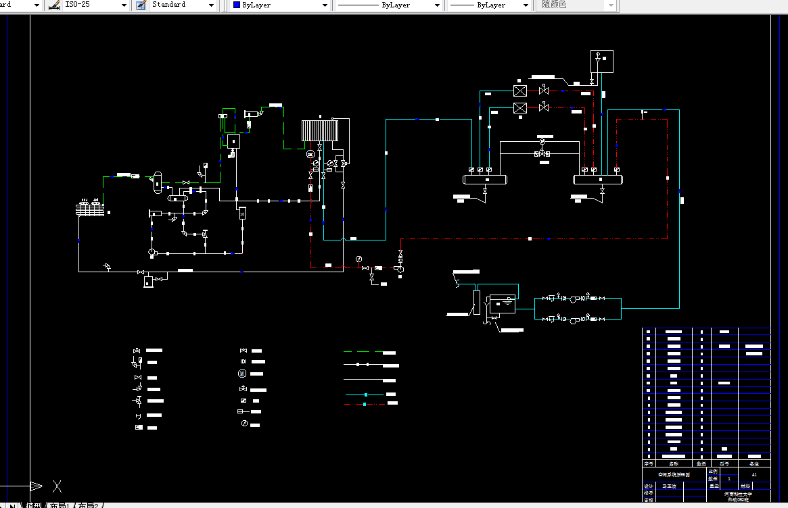Click the 名称 header cell in the title block
Viewport: 788px width, 508px height.
(x=674, y=464)
